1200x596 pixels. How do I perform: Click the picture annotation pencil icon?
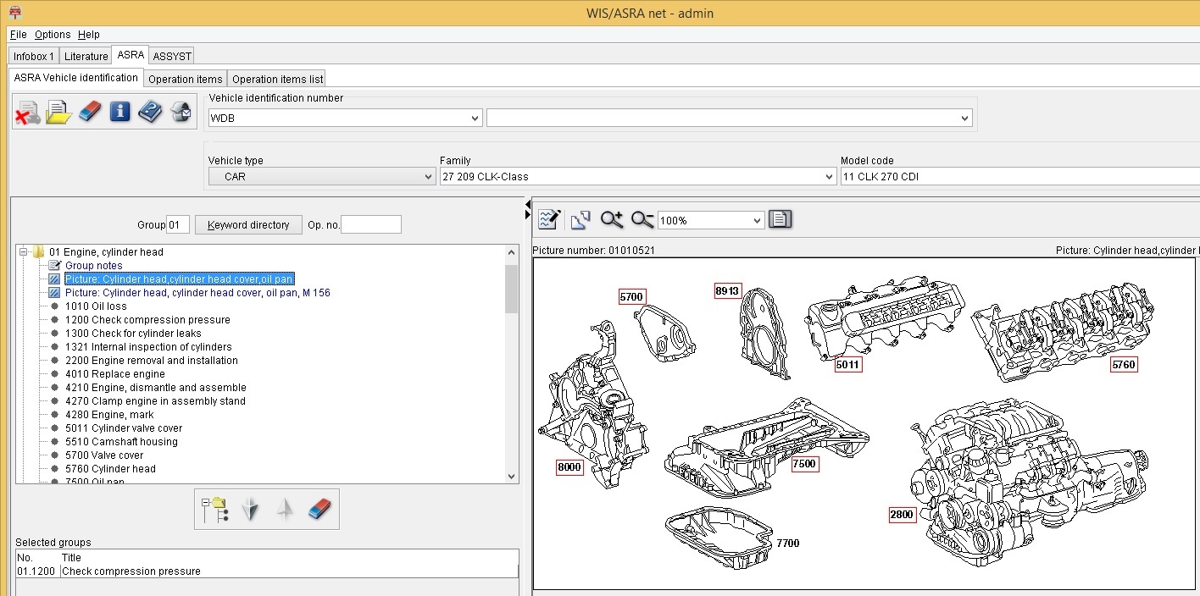pyautogui.click(x=549, y=220)
